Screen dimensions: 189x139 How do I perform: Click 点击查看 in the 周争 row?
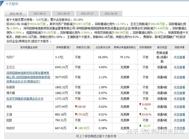pyautogui.click(x=179, y=107)
